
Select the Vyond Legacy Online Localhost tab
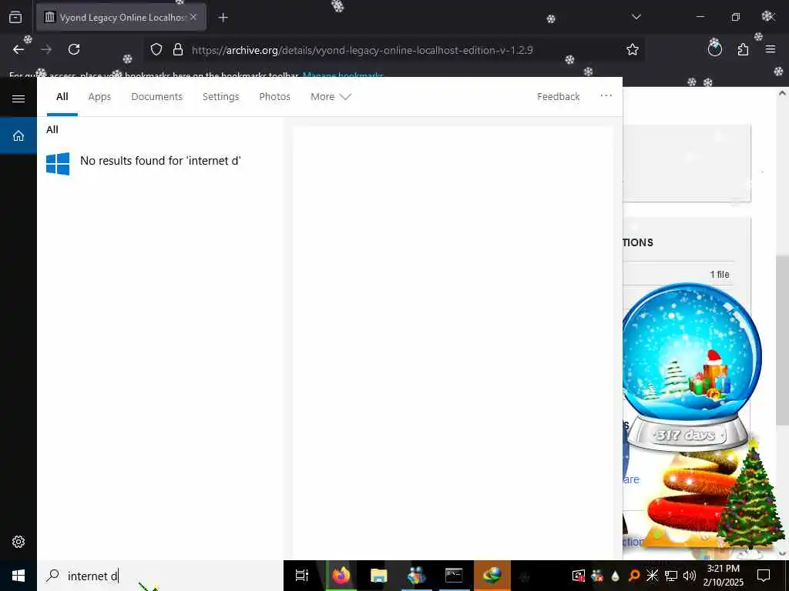click(121, 17)
